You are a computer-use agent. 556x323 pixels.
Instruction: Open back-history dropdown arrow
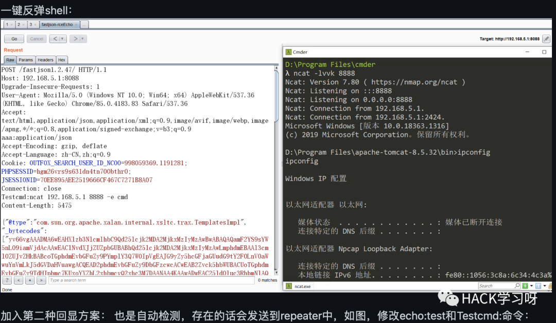click(x=63, y=39)
